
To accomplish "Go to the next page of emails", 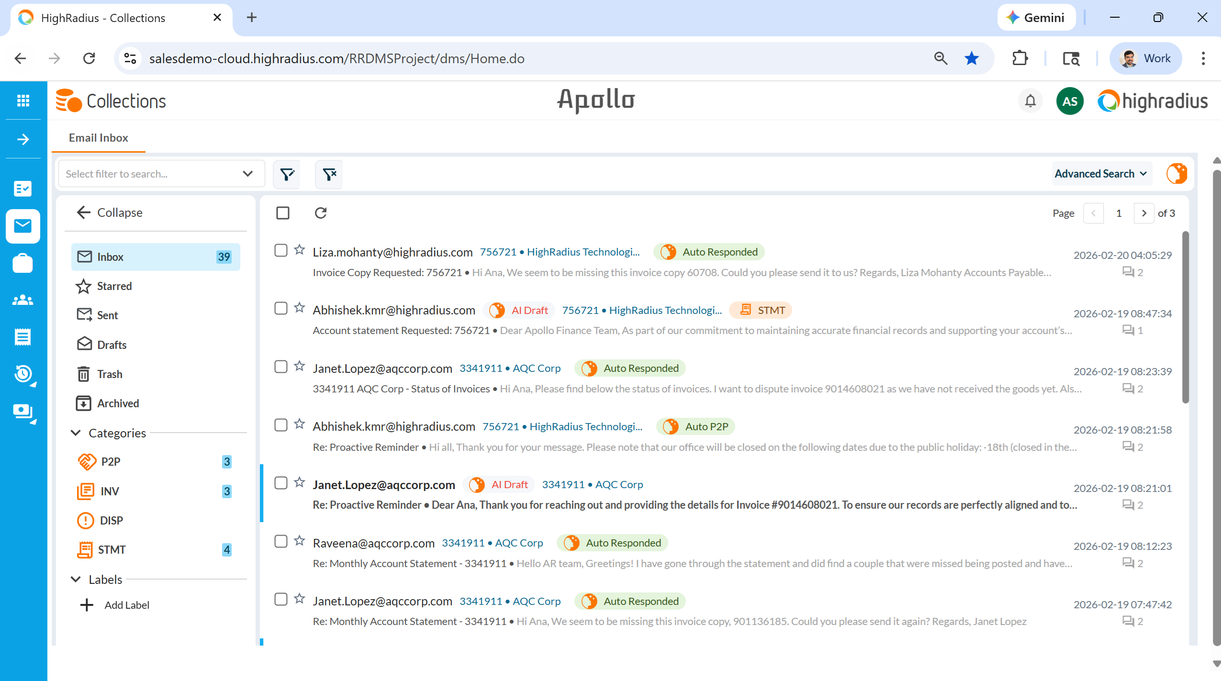I will tap(1144, 213).
